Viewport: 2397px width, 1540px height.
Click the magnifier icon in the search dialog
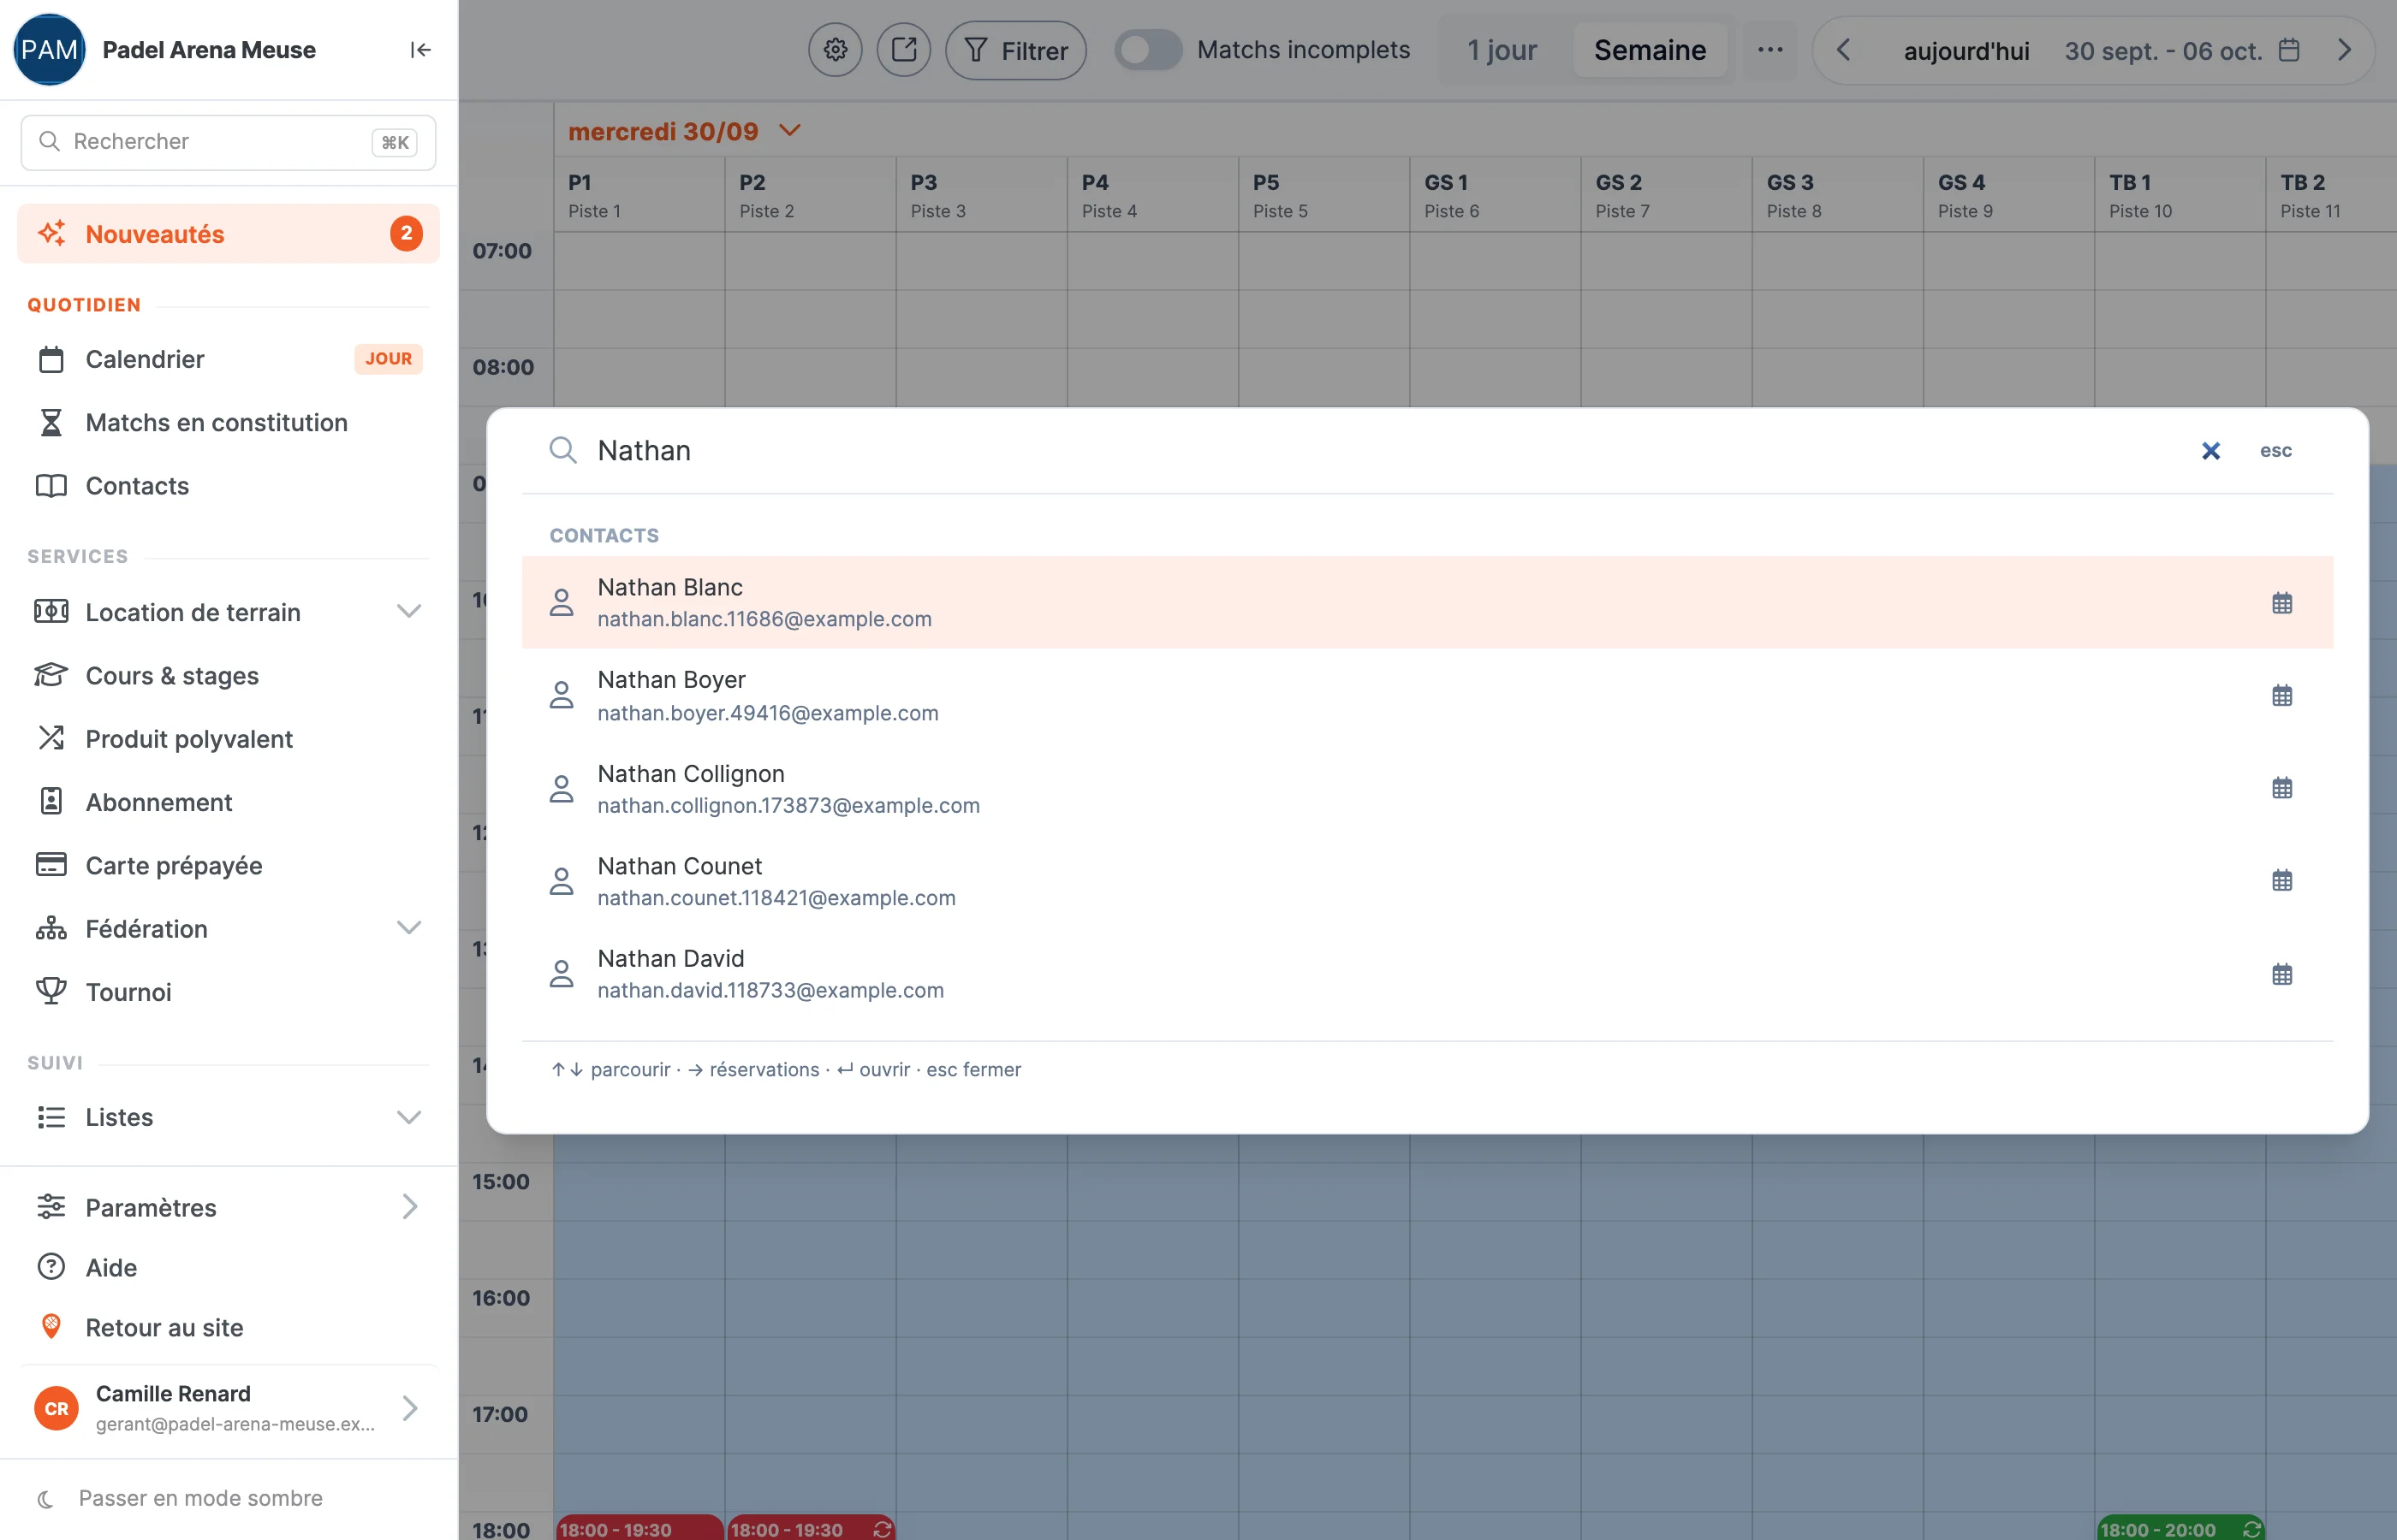pos(563,451)
